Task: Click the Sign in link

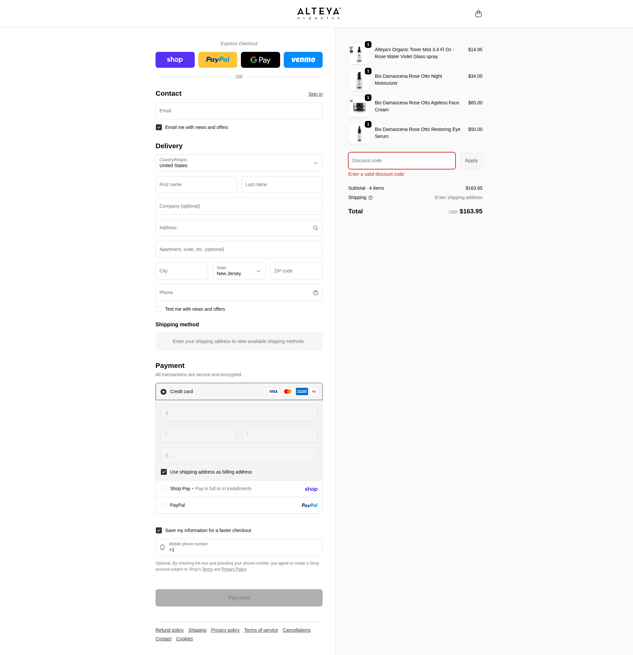Action: pos(315,94)
